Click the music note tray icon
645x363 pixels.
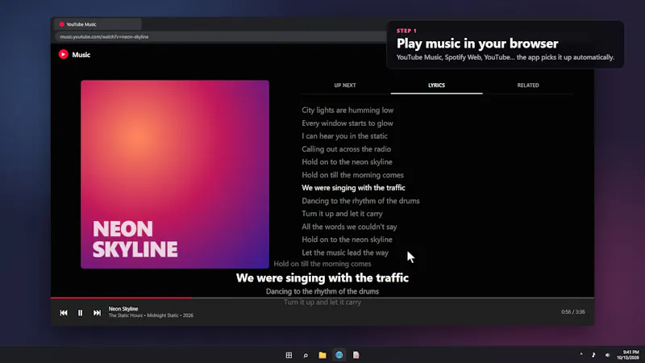pyautogui.click(x=593, y=355)
